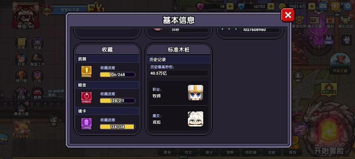Click the 武器 collection progress bar 106/268
This screenshot has width=355, height=159.
click(117, 75)
